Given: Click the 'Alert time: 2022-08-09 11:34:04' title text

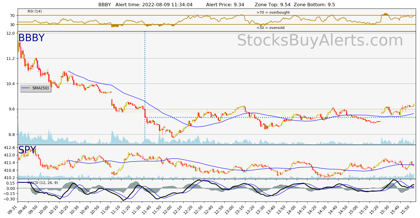Looking at the screenshot, I should [x=154, y=5].
